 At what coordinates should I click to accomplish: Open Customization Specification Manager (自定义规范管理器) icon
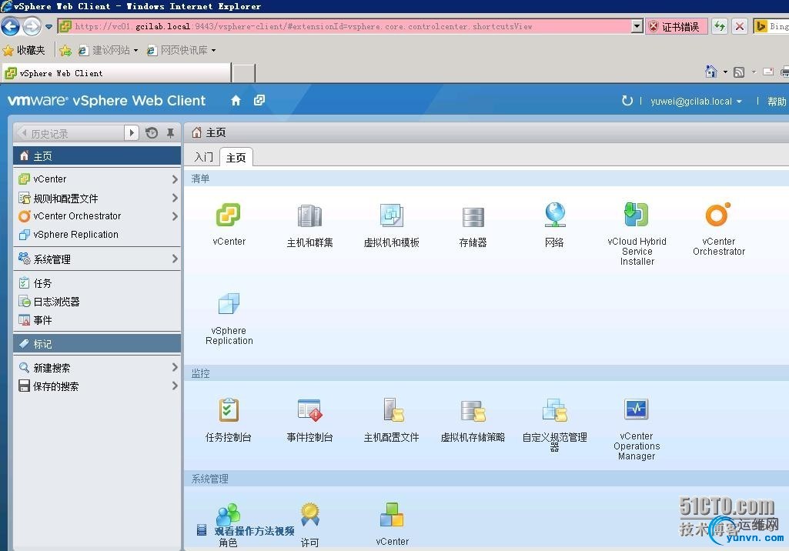coord(554,410)
